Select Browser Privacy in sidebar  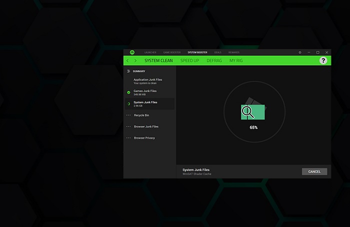144,138
